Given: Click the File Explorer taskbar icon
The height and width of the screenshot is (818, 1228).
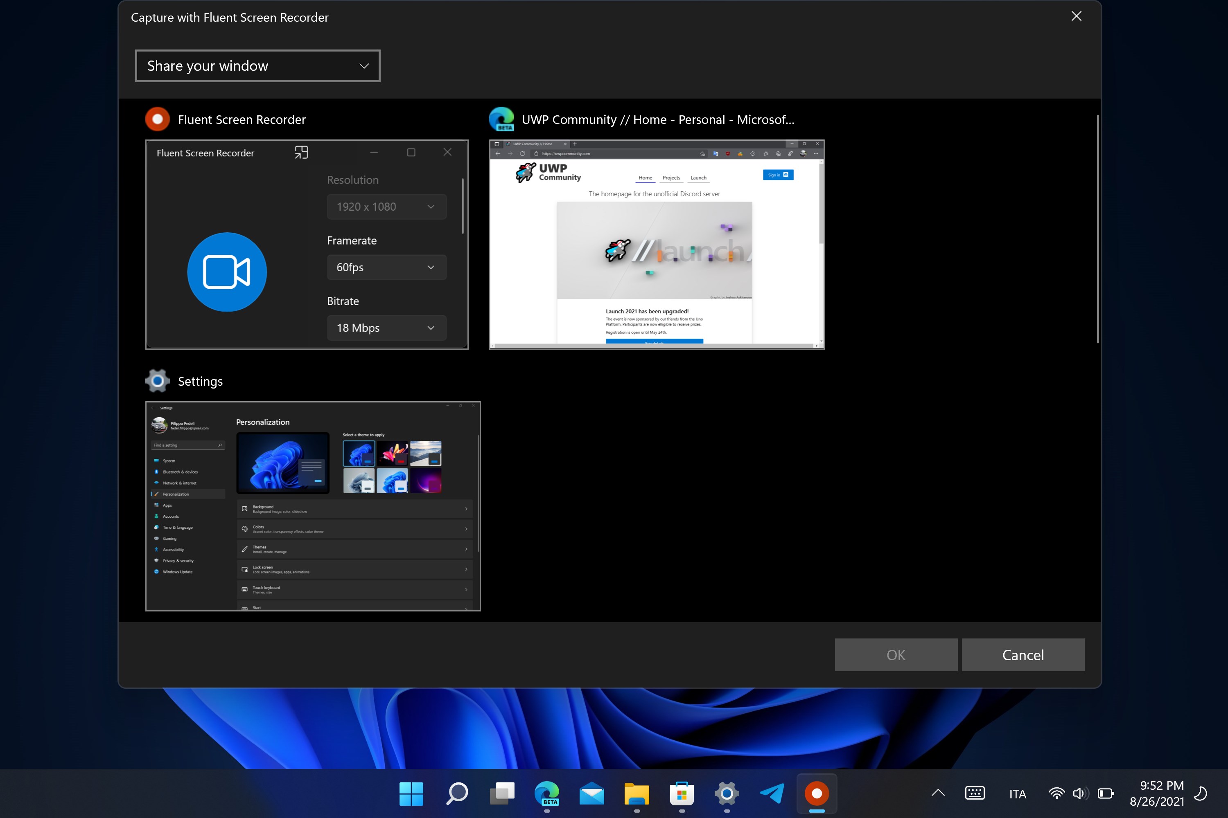Looking at the screenshot, I should coord(637,793).
